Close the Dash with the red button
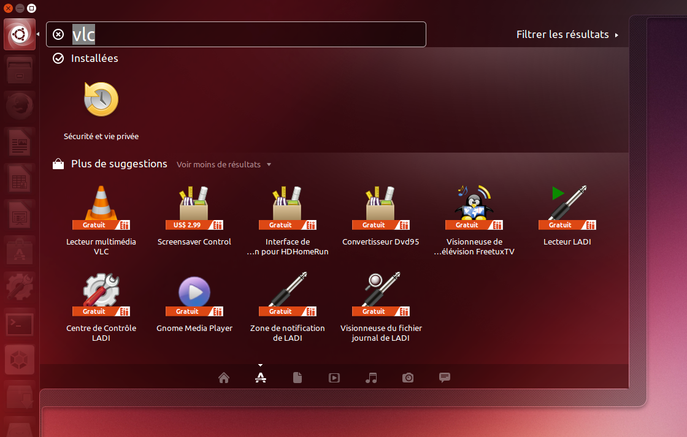 [9, 8]
